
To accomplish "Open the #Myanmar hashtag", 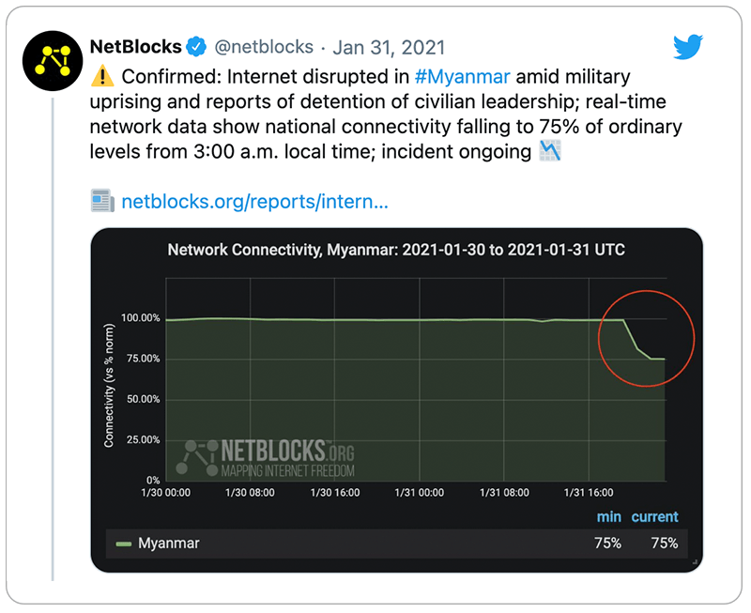I will coord(462,77).
